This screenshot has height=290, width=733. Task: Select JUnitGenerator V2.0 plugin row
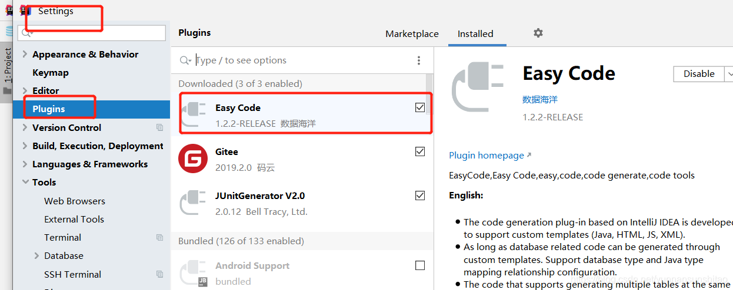click(302, 203)
